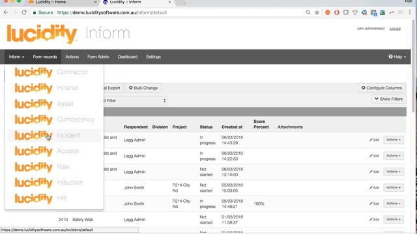The height and width of the screenshot is (234, 417).
Task: Open the saved filter select box
Action: point(135,101)
